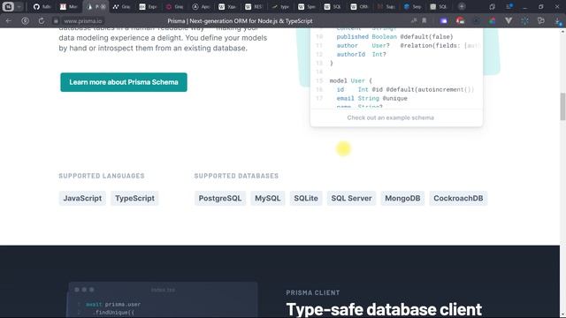566x318 pixels.
Task: Switch to the GitHub tab
Action: pos(42,7)
